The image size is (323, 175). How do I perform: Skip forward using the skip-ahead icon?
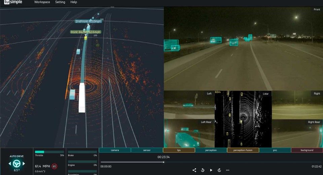219,170
